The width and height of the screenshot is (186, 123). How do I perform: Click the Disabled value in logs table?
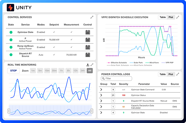[x=164, y=113]
